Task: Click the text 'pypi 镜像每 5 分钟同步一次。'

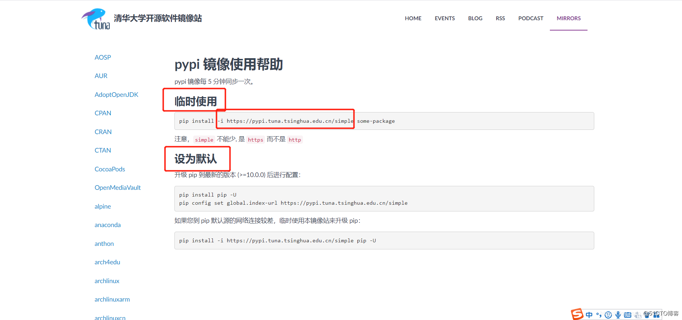Action: coord(214,82)
